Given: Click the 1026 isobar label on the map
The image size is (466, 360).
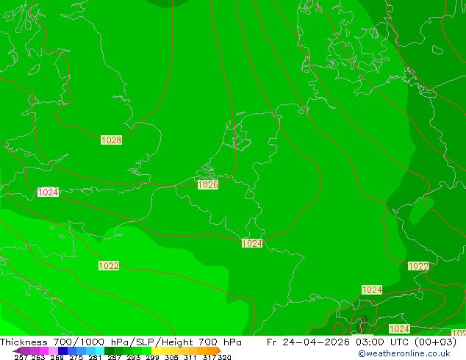Looking at the screenshot, I should (208, 184).
